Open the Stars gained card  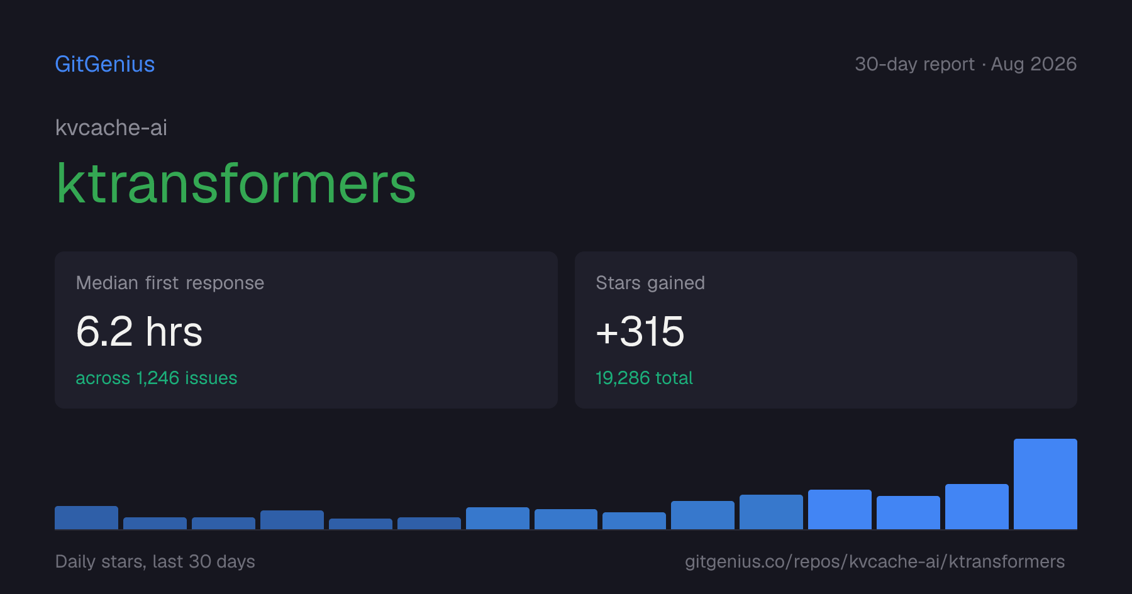[x=826, y=330]
